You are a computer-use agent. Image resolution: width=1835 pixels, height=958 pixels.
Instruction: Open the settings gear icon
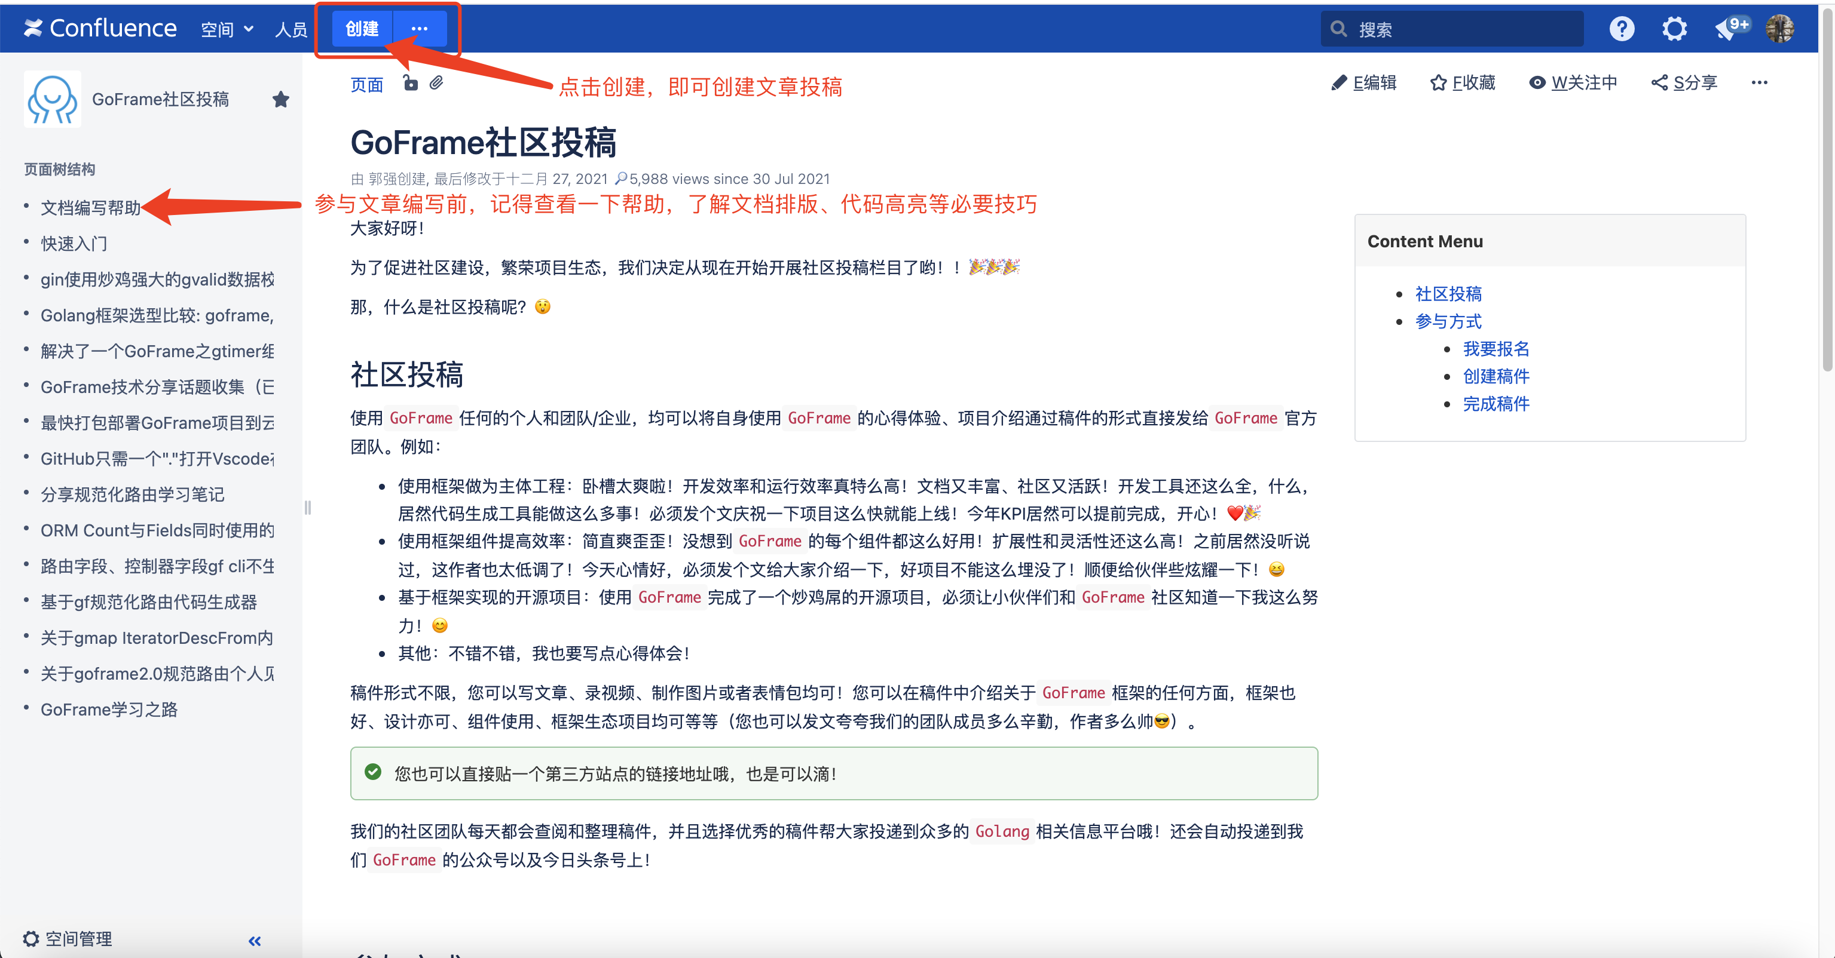tap(1674, 29)
